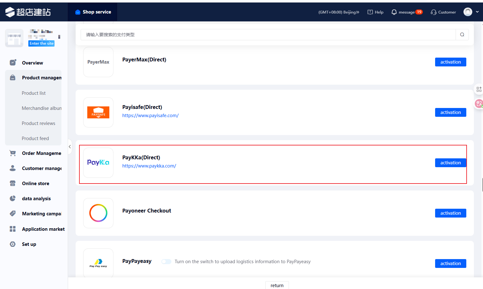The width and height of the screenshot is (483, 289).
Task: Open Product list in sidebar
Action: pyautogui.click(x=34, y=93)
